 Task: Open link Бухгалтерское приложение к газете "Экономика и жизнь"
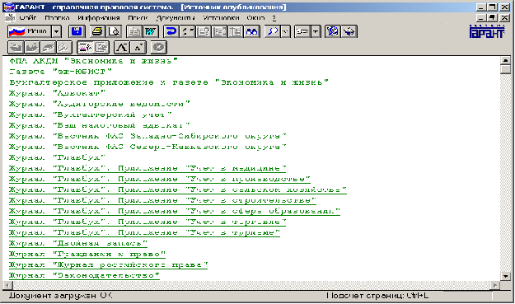[x=169, y=82]
